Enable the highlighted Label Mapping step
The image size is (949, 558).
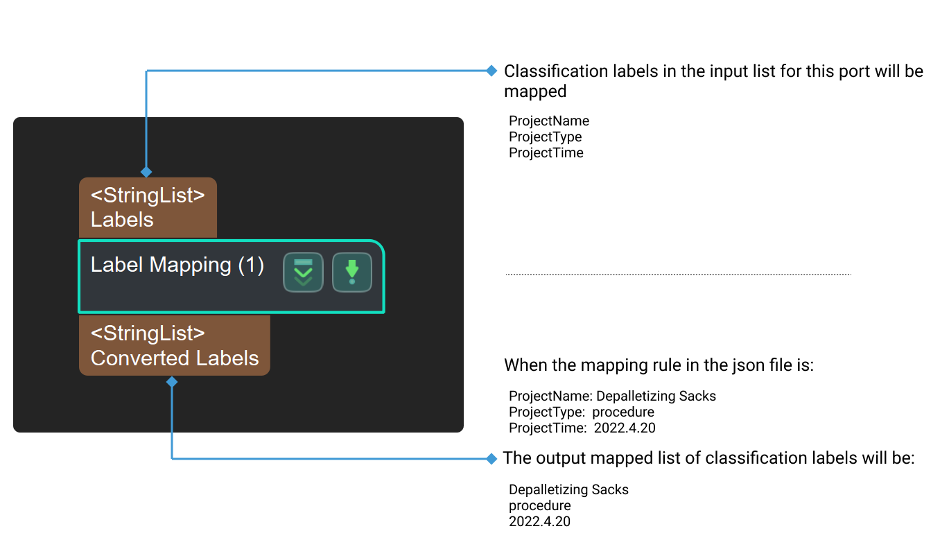pos(231,277)
